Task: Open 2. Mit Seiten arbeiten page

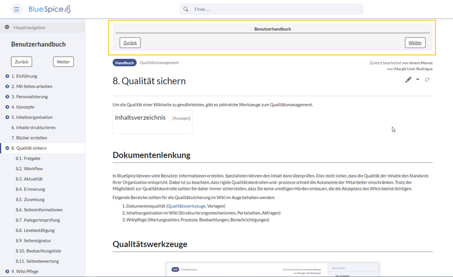Action: [32, 86]
